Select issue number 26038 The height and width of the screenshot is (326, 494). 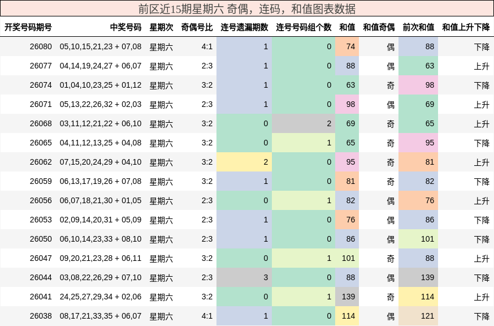41,316
